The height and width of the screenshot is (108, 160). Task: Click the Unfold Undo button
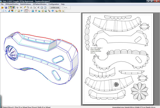tap(55, 7)
